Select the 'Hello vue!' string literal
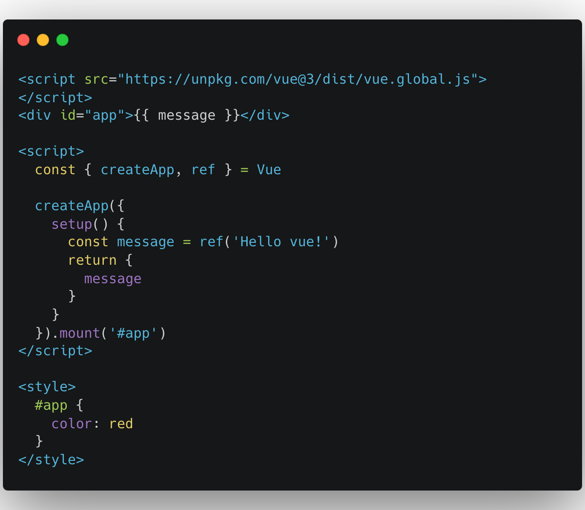 (x=281, y=242)
